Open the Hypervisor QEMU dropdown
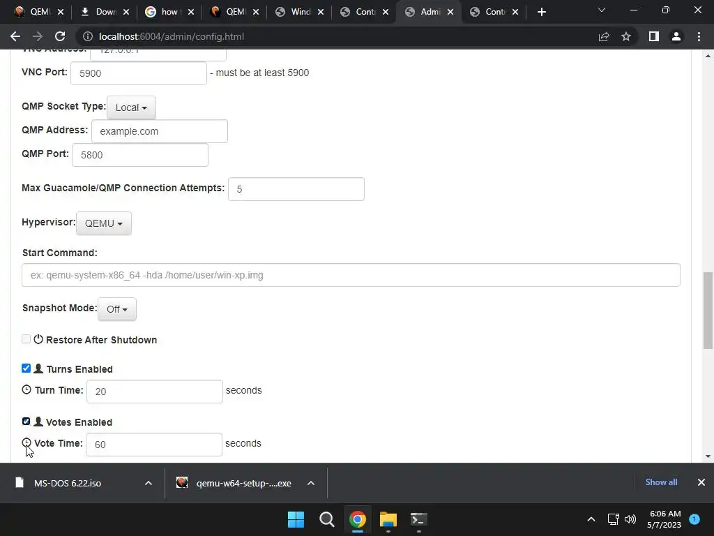 104,223
